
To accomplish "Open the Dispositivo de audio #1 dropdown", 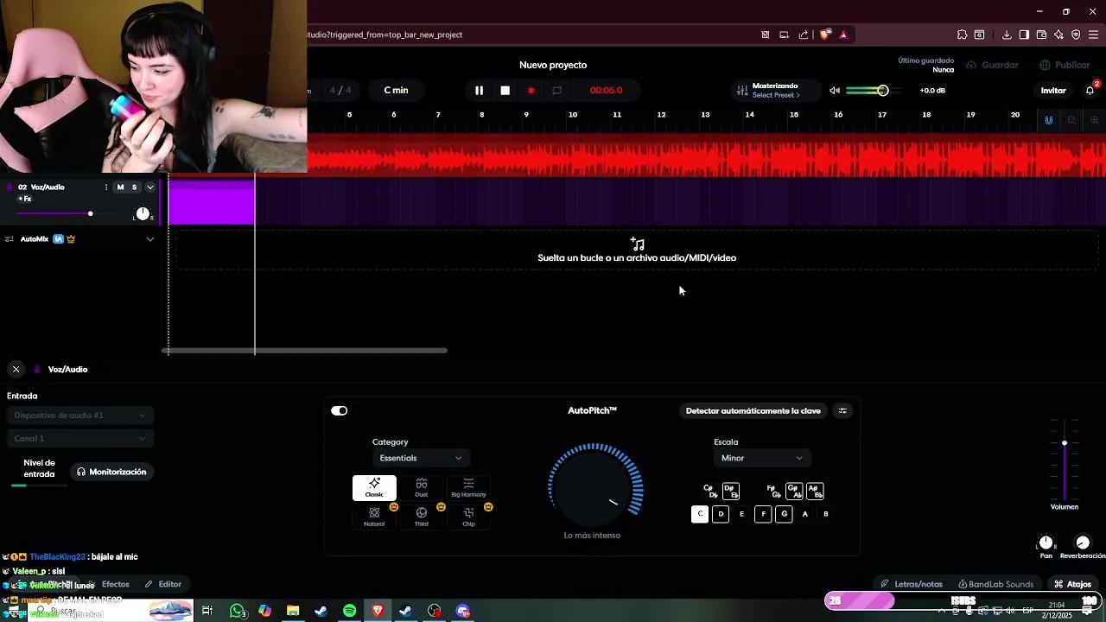I will [79, 416].
